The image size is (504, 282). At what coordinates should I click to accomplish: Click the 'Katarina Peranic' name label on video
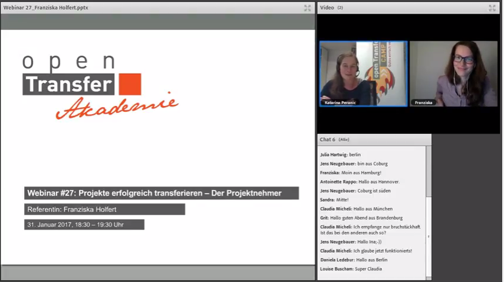coord(340,102)
